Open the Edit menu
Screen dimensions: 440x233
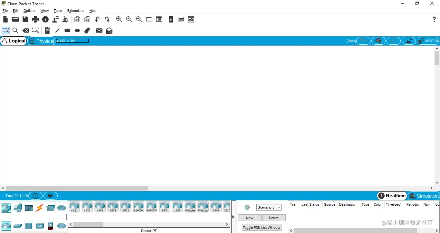click(15, 11)
